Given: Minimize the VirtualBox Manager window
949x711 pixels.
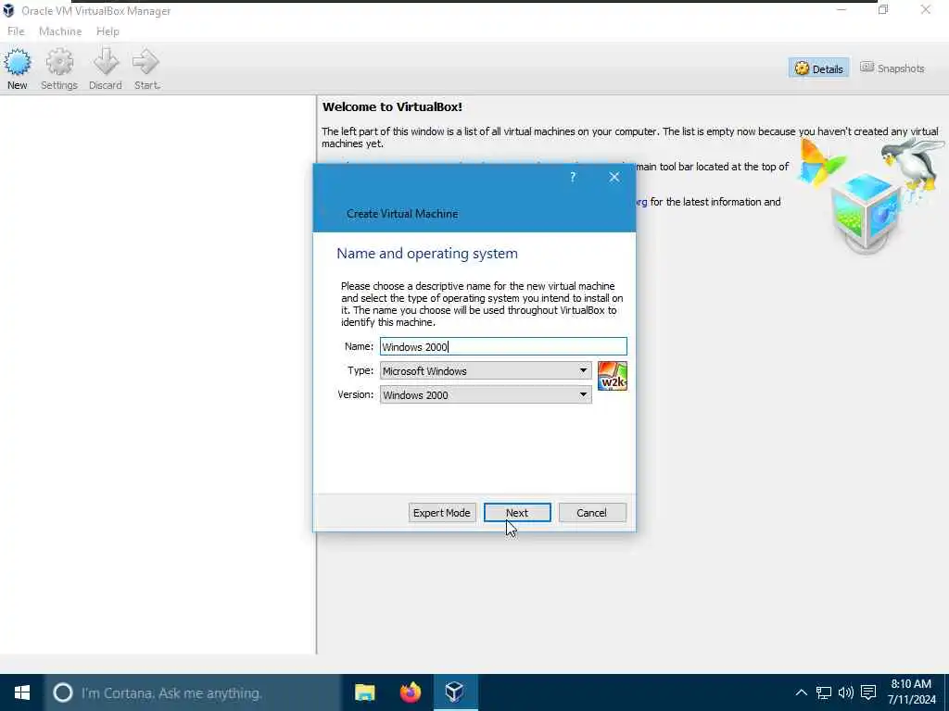Looking at the screenshot, I should pyautogui.click(x=841, y=9).
